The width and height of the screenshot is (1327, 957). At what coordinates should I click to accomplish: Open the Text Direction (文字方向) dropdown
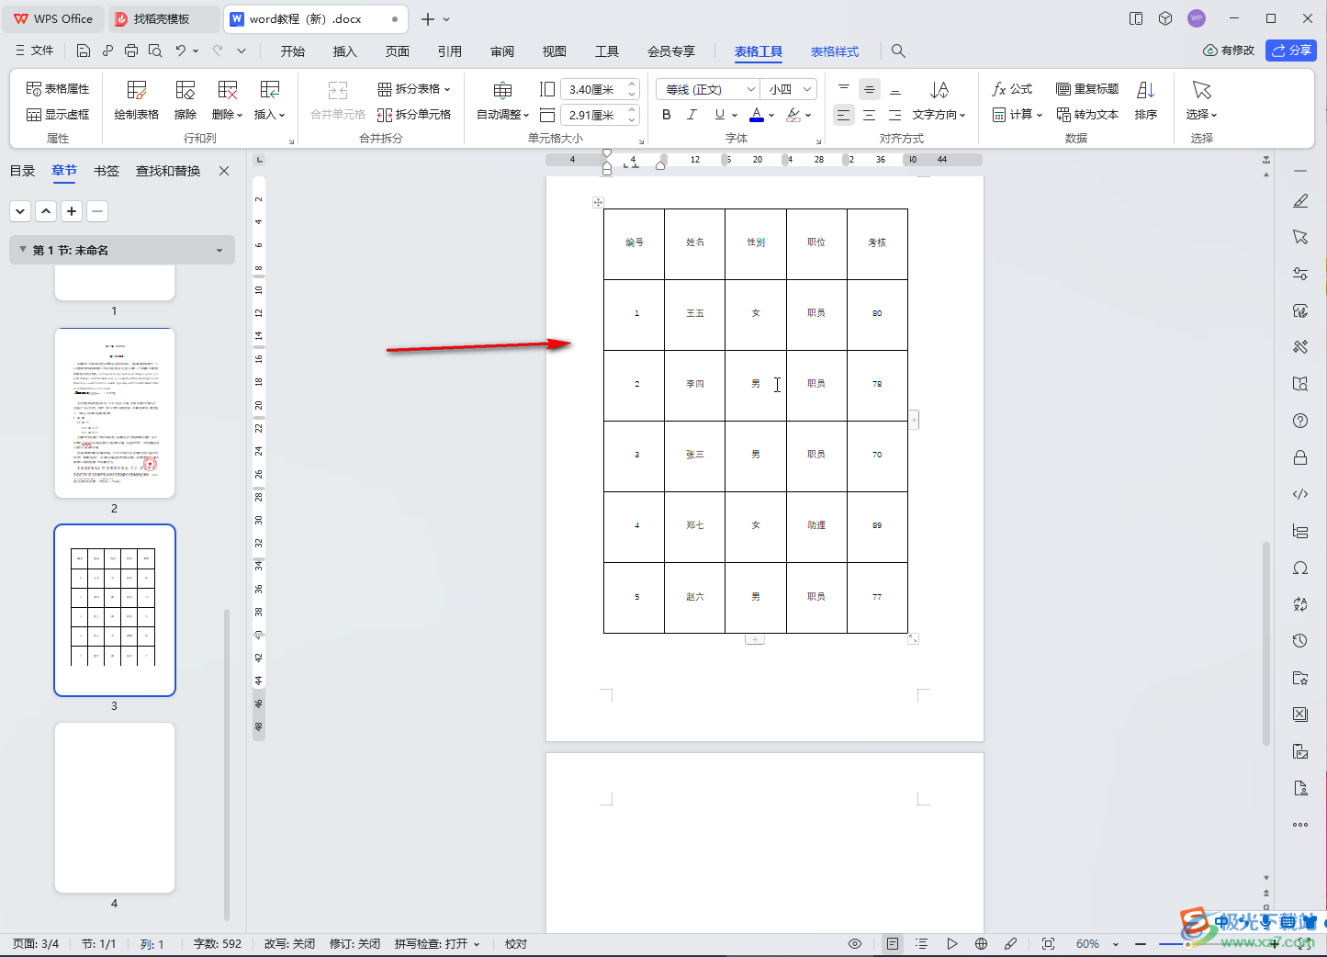coord(939,115)
